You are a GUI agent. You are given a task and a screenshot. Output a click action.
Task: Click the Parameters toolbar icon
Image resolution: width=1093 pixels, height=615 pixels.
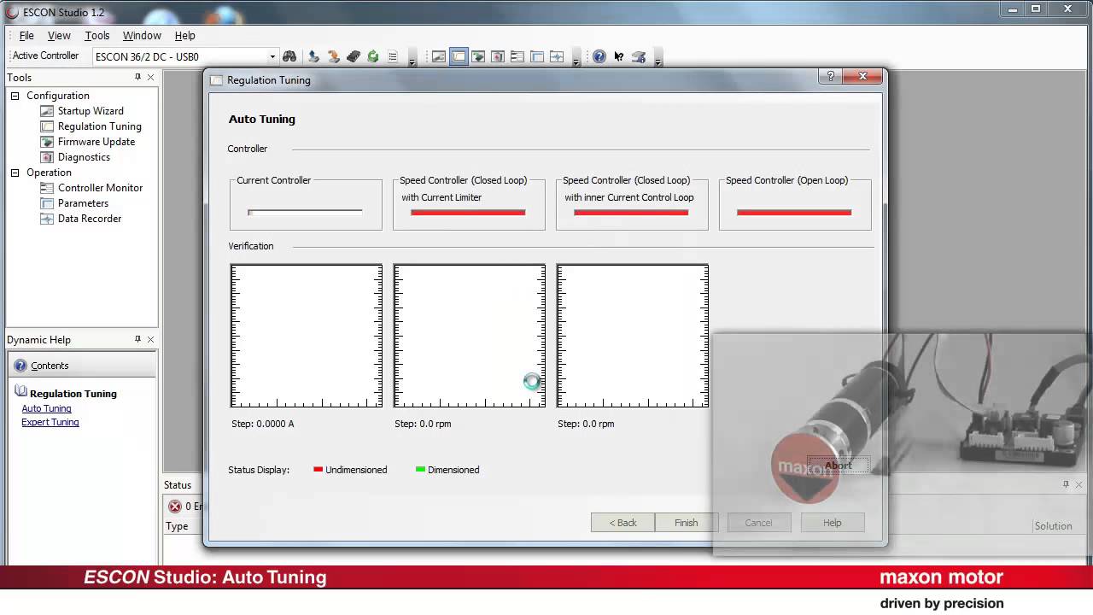point(537,56)
